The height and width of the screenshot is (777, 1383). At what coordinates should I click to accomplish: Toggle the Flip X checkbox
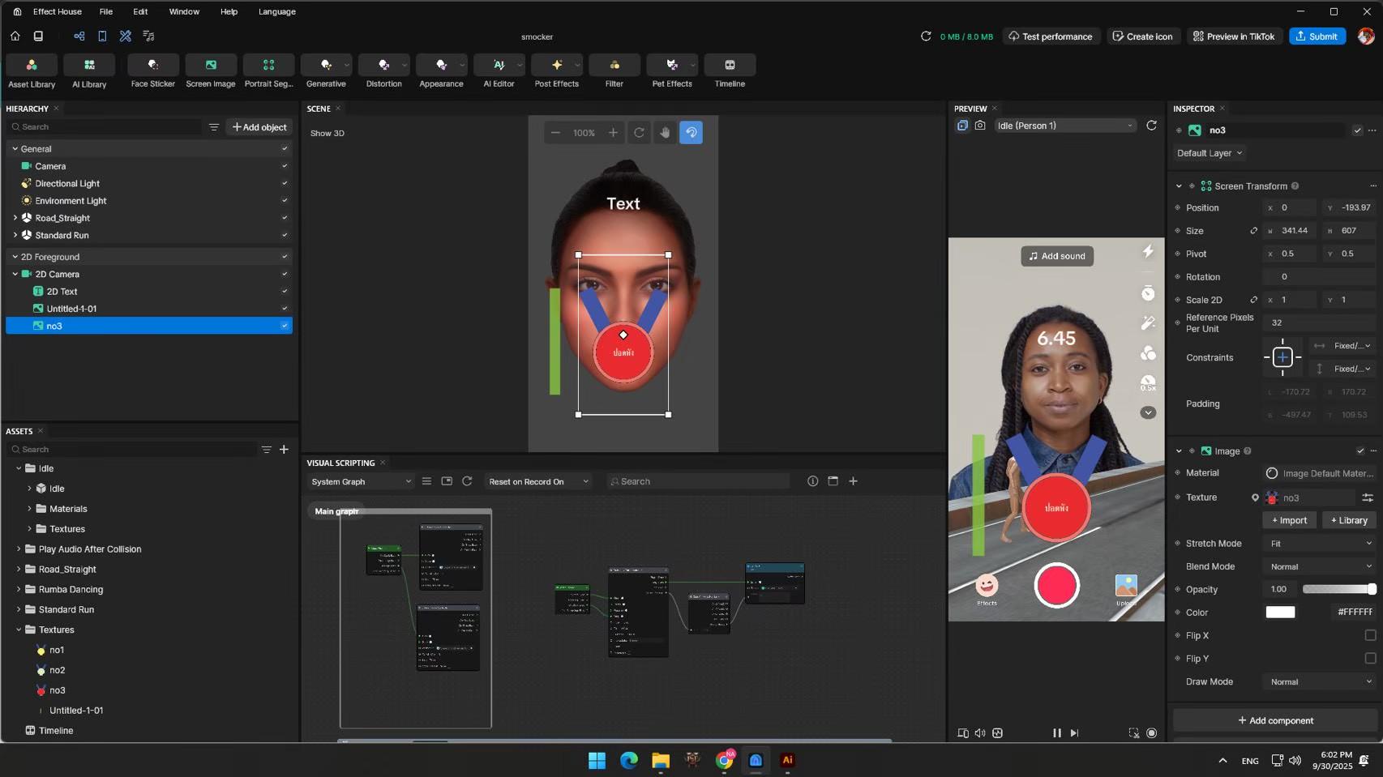pos(1370,635)
